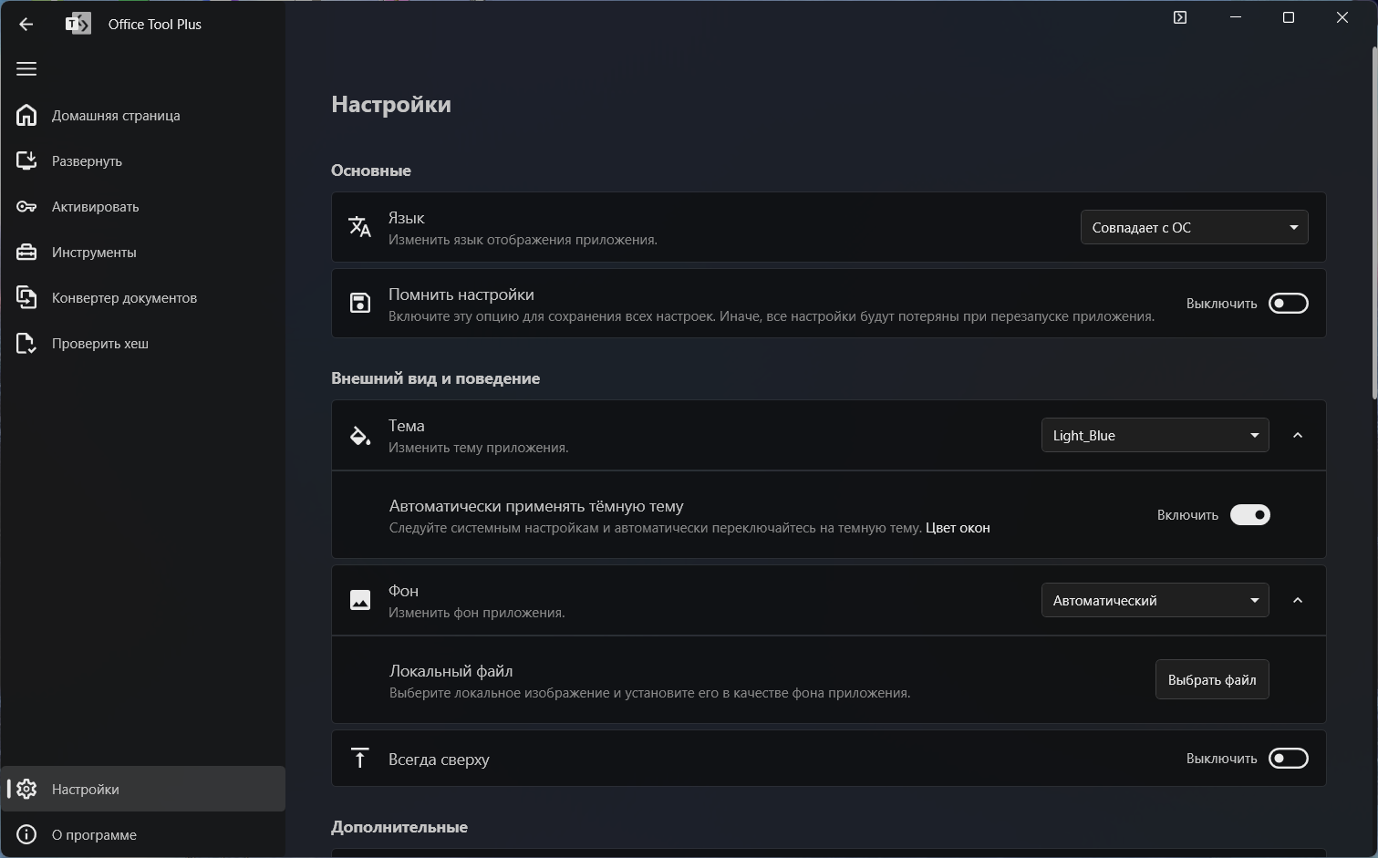
Task: Open 'Проверить хеш' in sidebar
Action: (99, 344)
